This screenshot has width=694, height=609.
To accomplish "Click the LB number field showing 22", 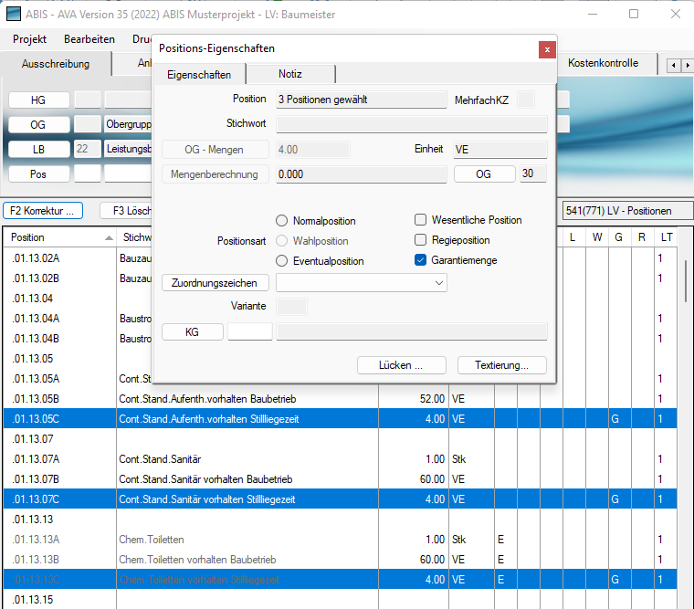I will pyautogui.click(x=87, y=149).
